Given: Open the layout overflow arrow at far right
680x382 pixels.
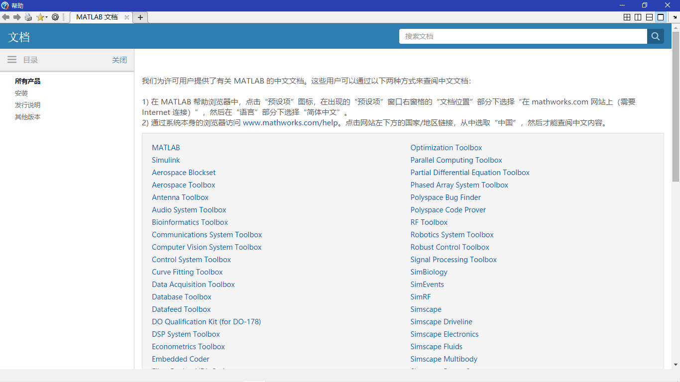Looking at the screenshot, I should point(676,17).
